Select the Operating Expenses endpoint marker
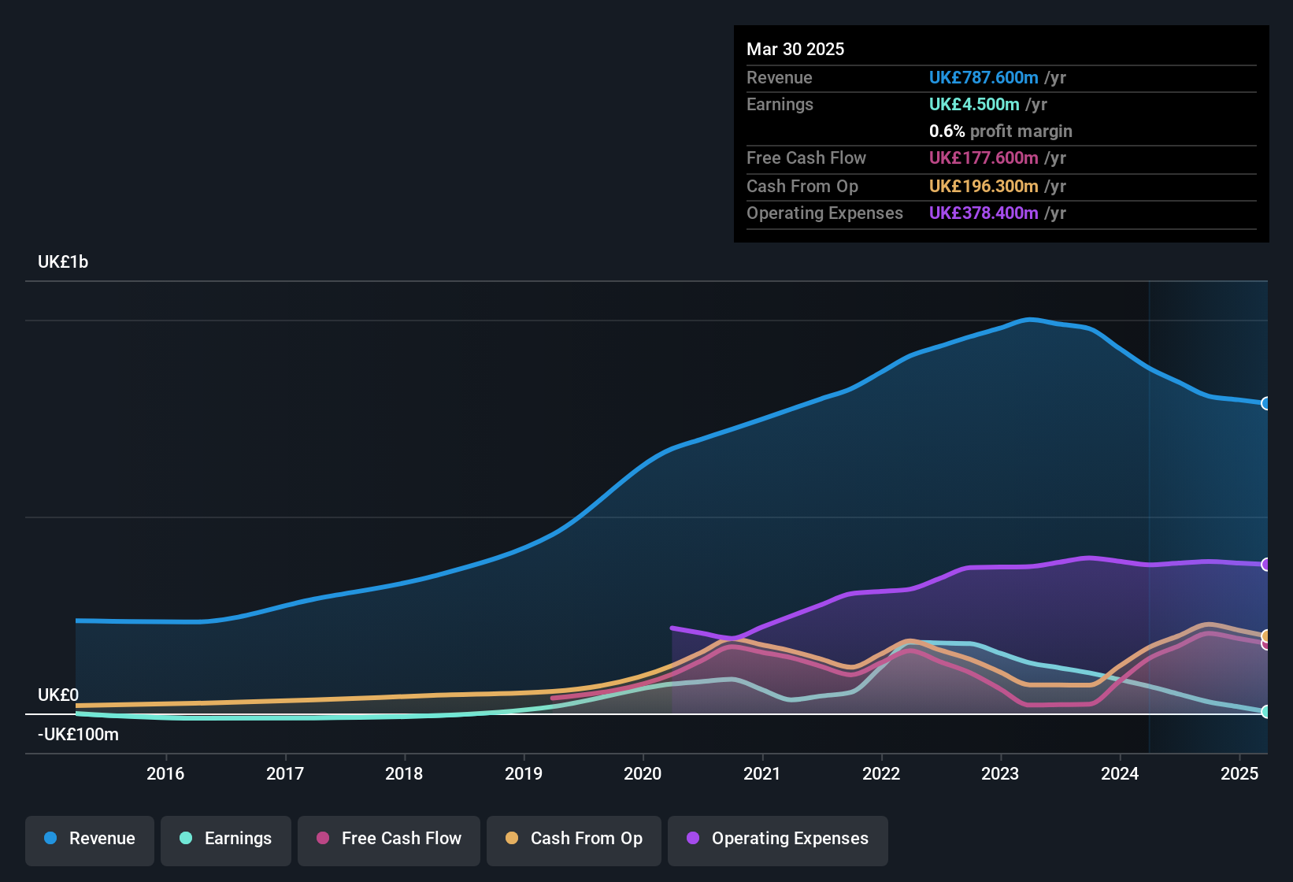 coord(1265,565)
